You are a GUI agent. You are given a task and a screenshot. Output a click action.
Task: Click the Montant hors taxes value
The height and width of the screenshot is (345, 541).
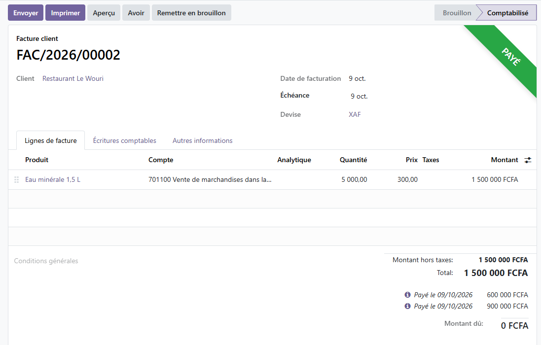pyautogui.click(x=503, y=260)
